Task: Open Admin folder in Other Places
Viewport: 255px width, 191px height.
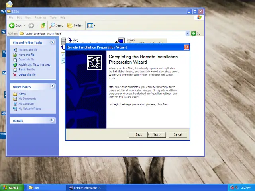Action: (22, 94)
